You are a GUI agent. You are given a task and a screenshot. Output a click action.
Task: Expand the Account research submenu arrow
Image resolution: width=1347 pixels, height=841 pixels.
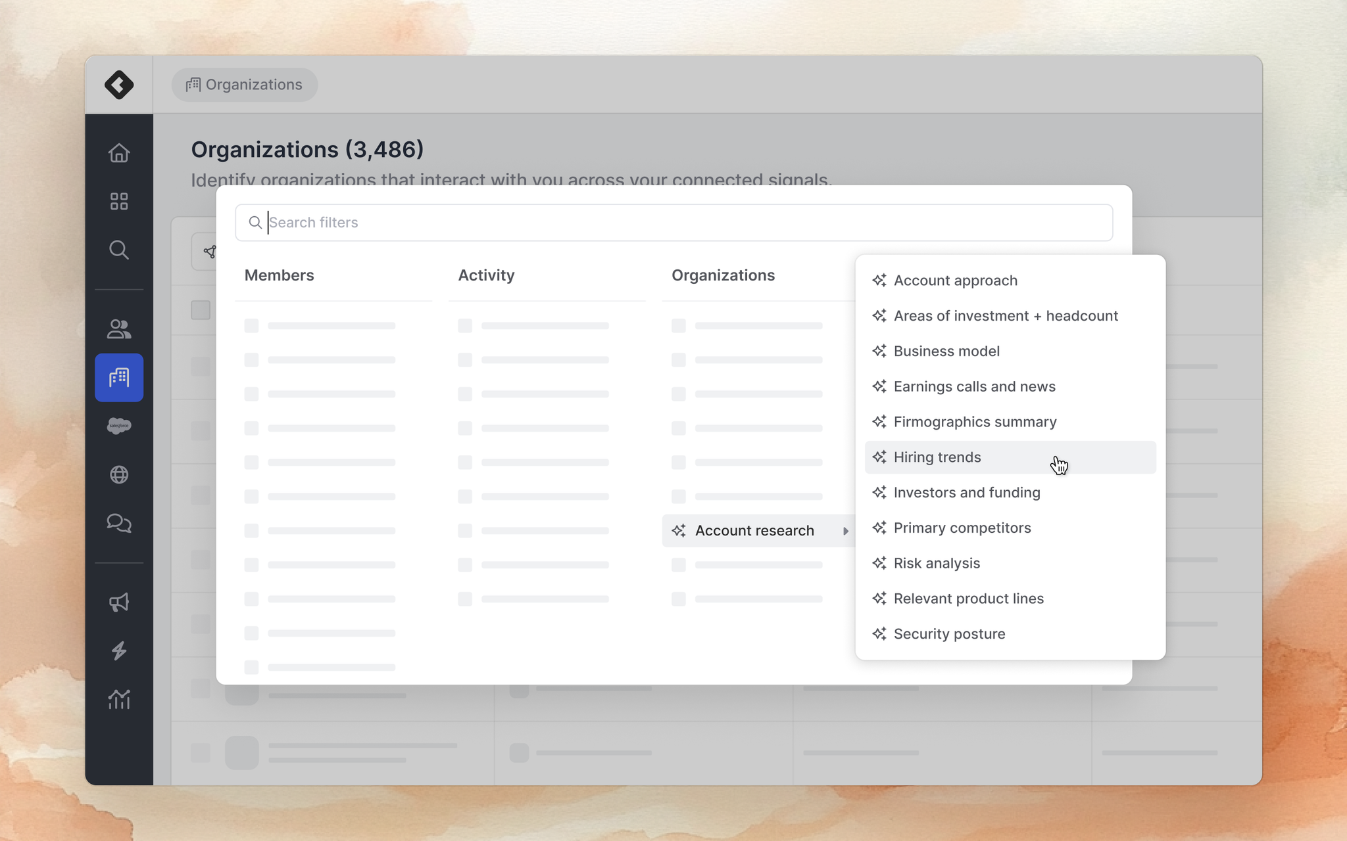click(845, 531)
